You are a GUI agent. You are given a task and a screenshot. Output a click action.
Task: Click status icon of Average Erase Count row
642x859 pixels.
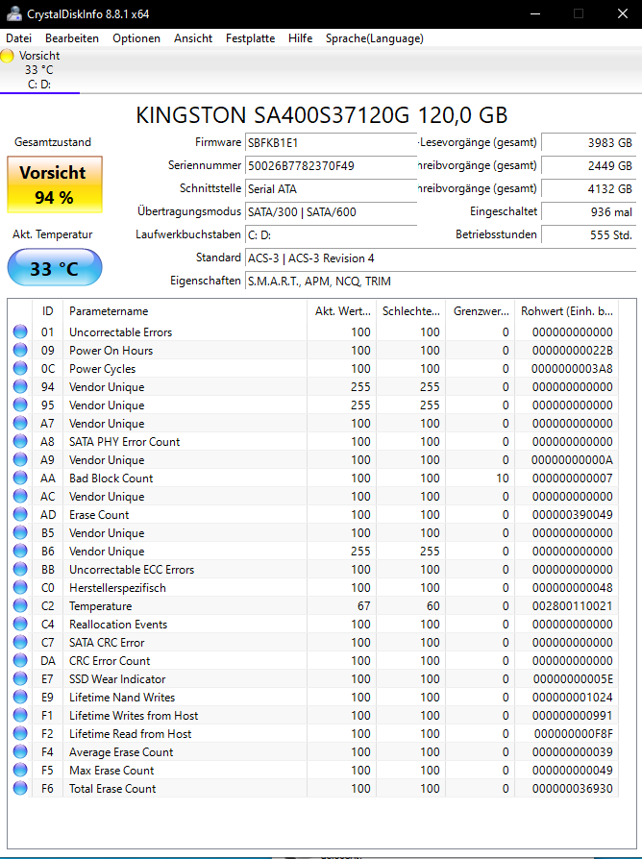(x=20, y=751)
